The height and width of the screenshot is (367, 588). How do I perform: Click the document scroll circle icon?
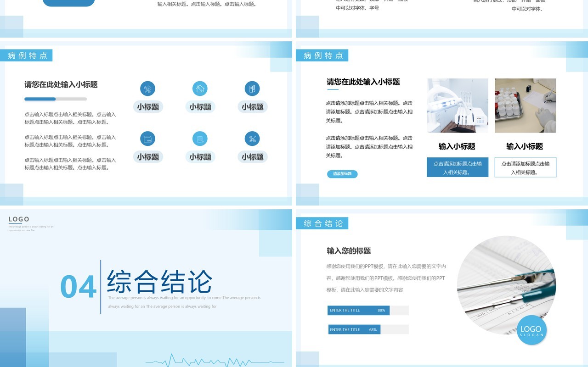pos(200,139)
